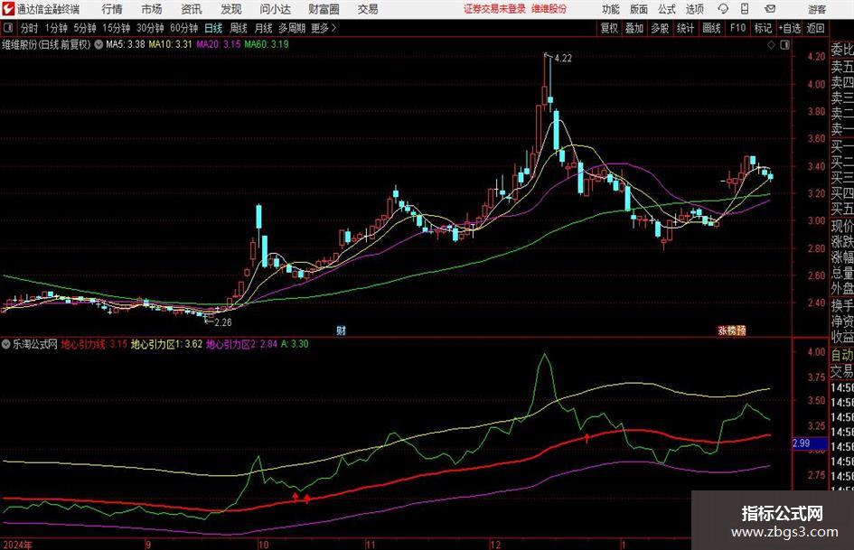
Task: Open the refresh/headset service icon
Action: coord(723,9)
